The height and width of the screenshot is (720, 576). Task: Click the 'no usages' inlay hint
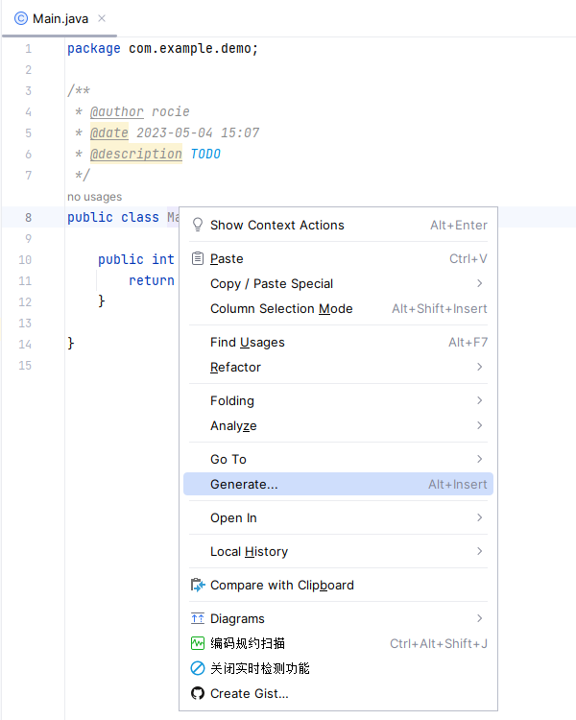[94, 197]
